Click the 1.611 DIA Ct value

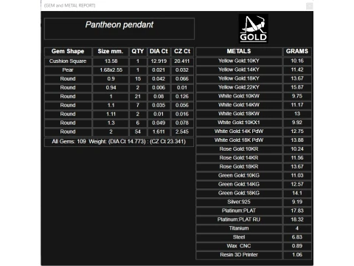(159, 132)
